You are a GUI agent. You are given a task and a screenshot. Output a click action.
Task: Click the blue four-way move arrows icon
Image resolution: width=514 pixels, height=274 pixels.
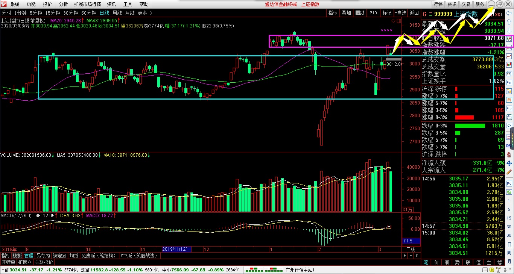click(x=509, y=163)
